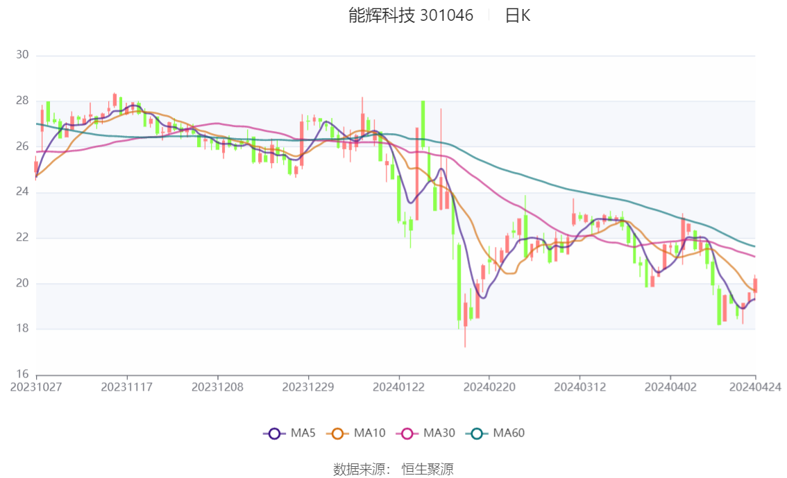787x478 pixels.
Task: Click the 能辉科技 301046 stock title
Action: pos(410,16)
